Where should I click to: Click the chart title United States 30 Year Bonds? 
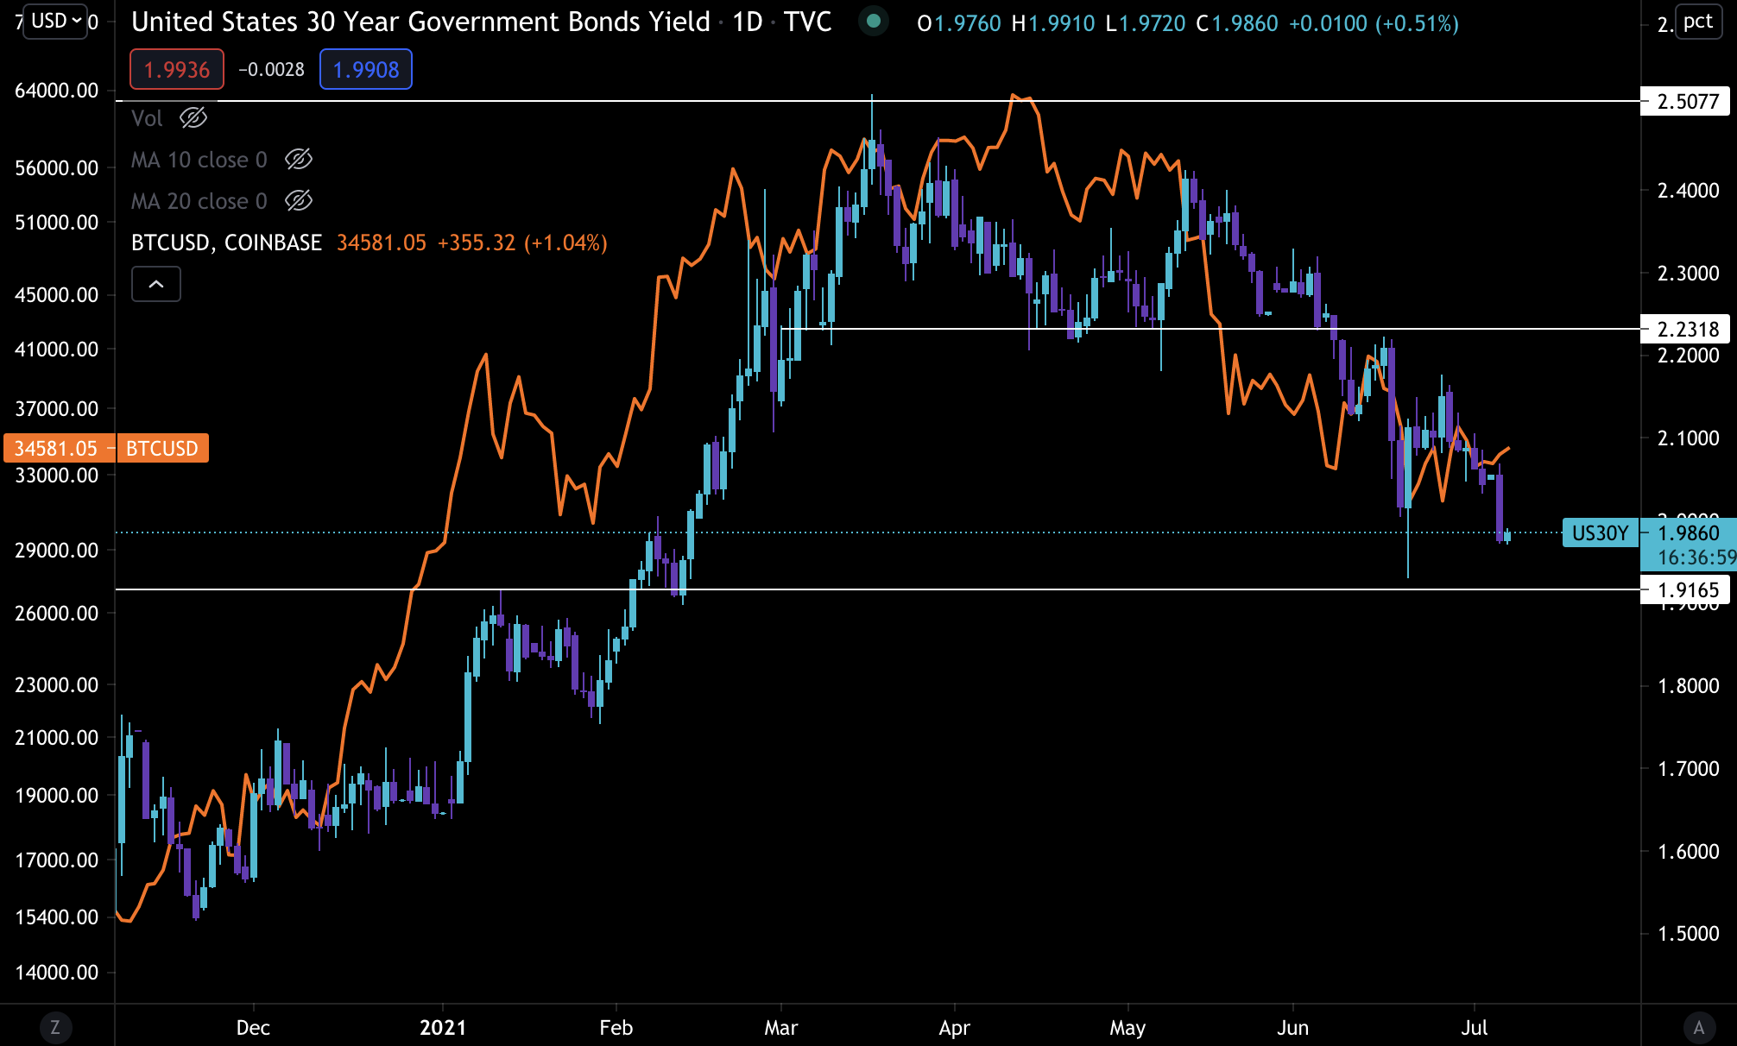click(420, 22)
